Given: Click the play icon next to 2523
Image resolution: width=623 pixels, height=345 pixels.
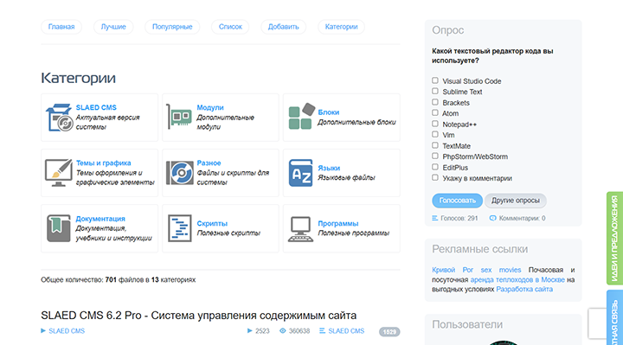Looking at the screenshot, I should coord(249,330).
